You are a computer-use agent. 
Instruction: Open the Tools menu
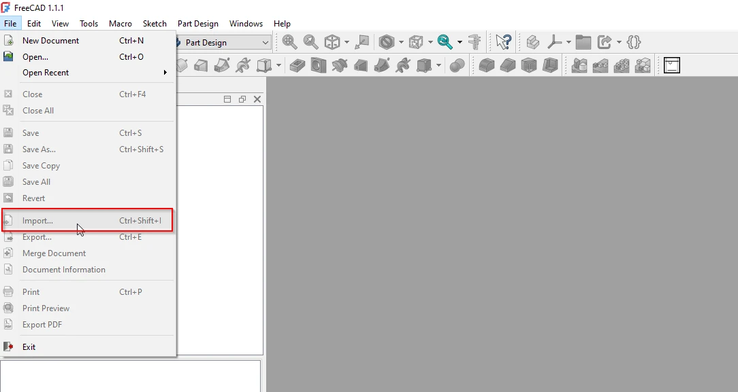pos(89,24)
